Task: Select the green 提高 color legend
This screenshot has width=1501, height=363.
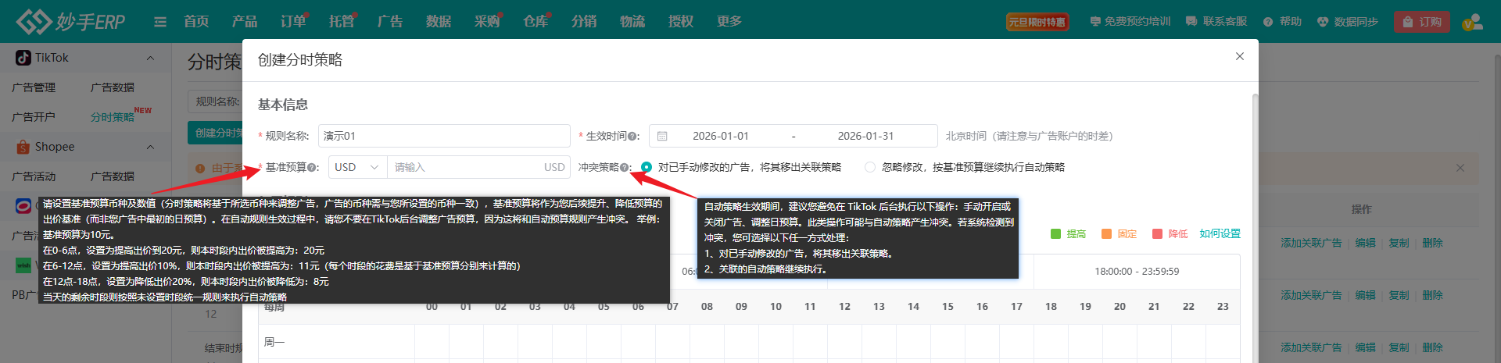Action: pyautogui.click(x=1068, y=233)
